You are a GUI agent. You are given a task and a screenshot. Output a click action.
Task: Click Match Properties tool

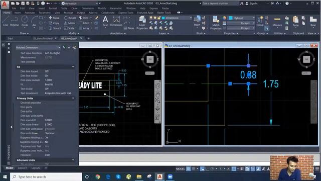pos(216,23)
